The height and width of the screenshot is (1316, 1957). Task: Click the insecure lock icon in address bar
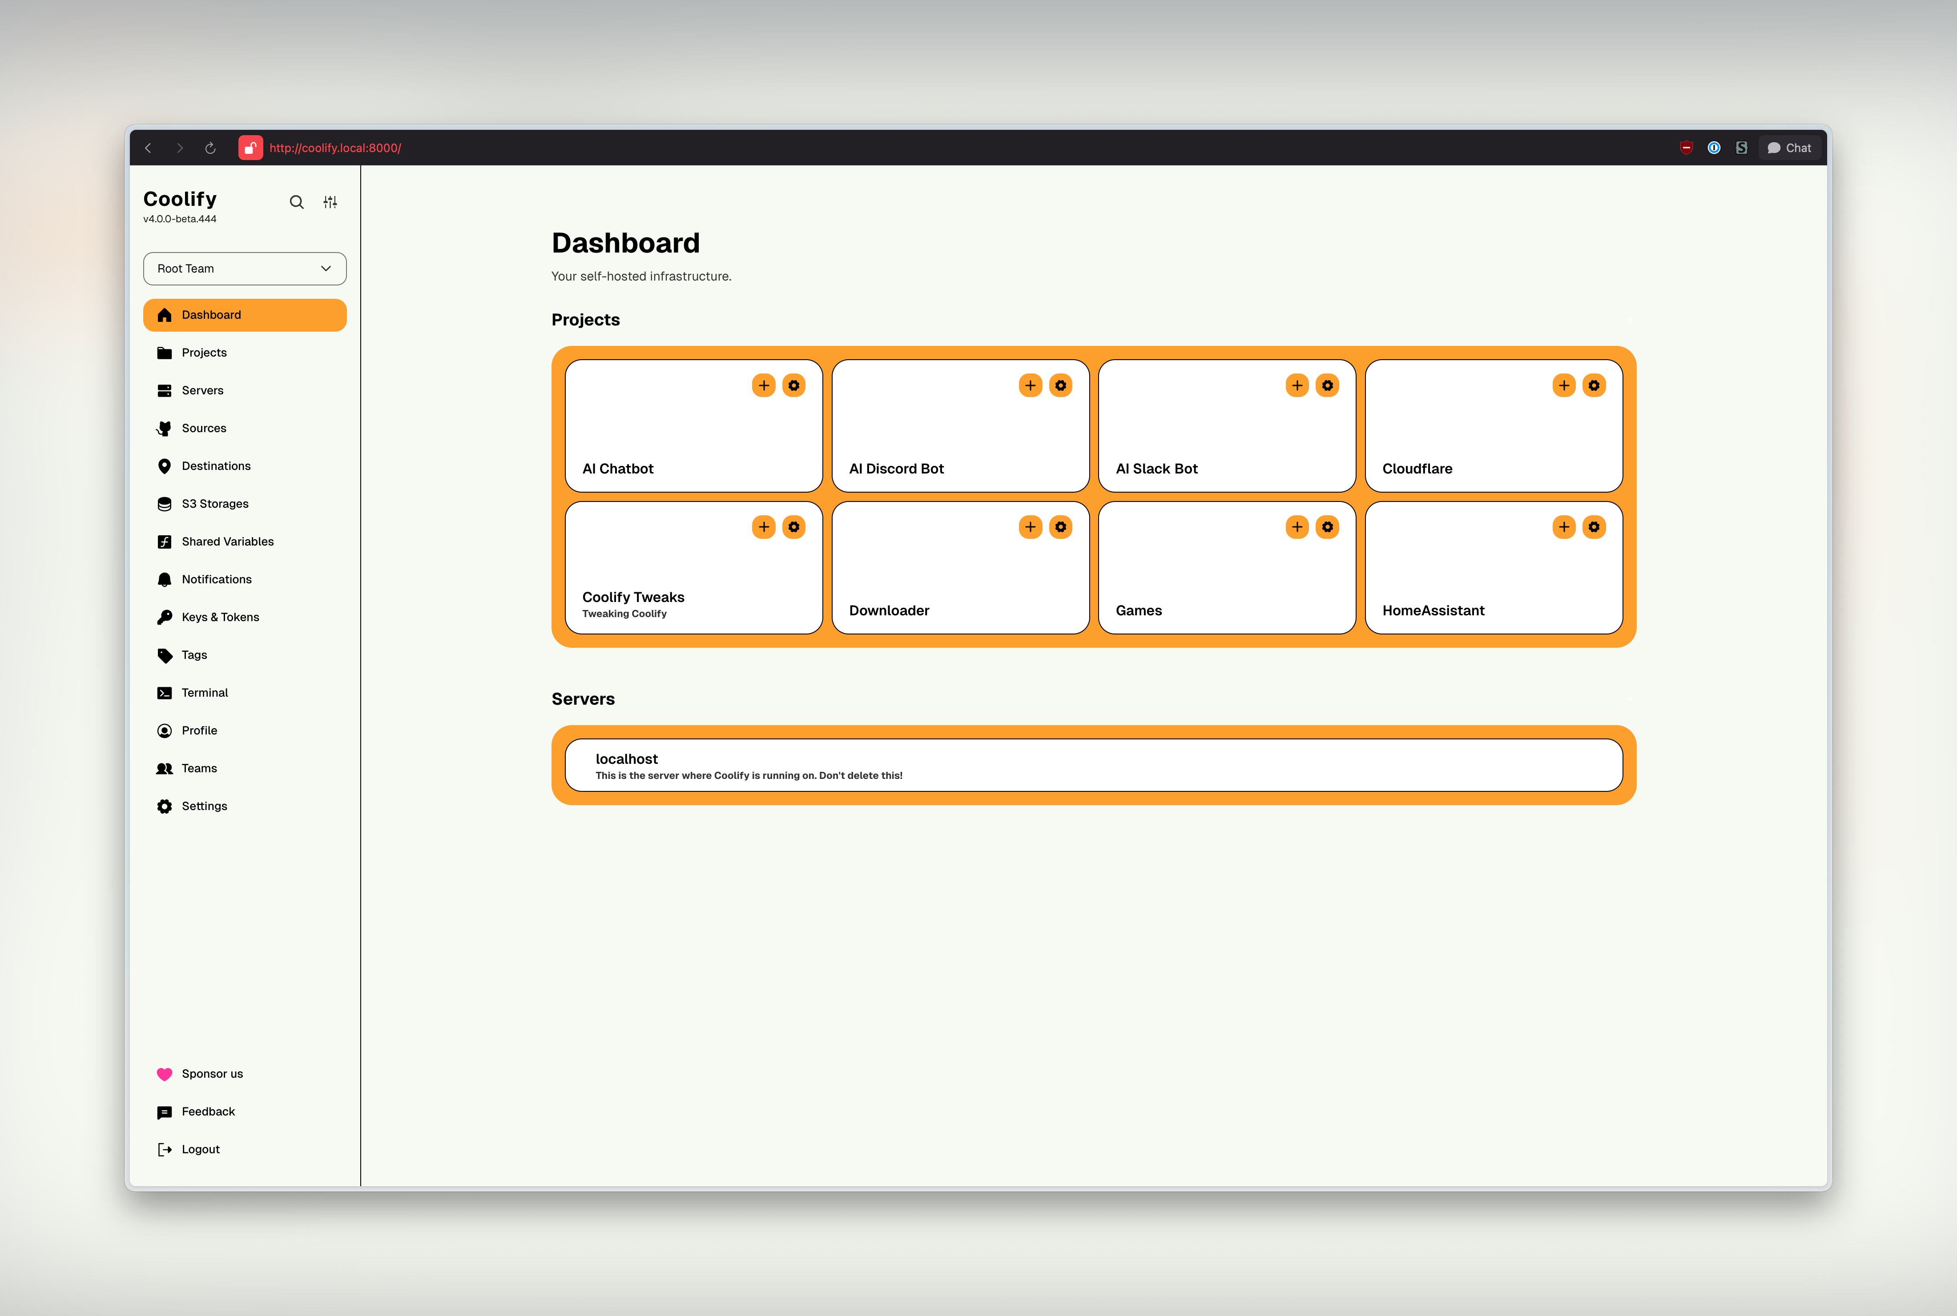point(250,148)
